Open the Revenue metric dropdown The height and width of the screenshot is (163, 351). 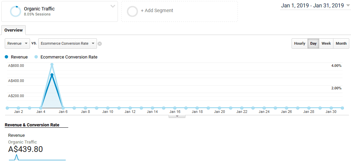tap(17, 43)
